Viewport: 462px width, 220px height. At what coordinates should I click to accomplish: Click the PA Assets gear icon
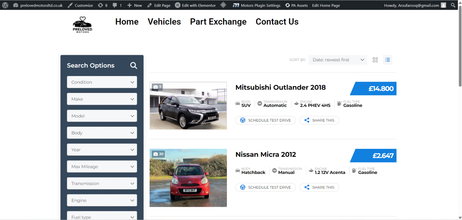[x=288, y=5]
